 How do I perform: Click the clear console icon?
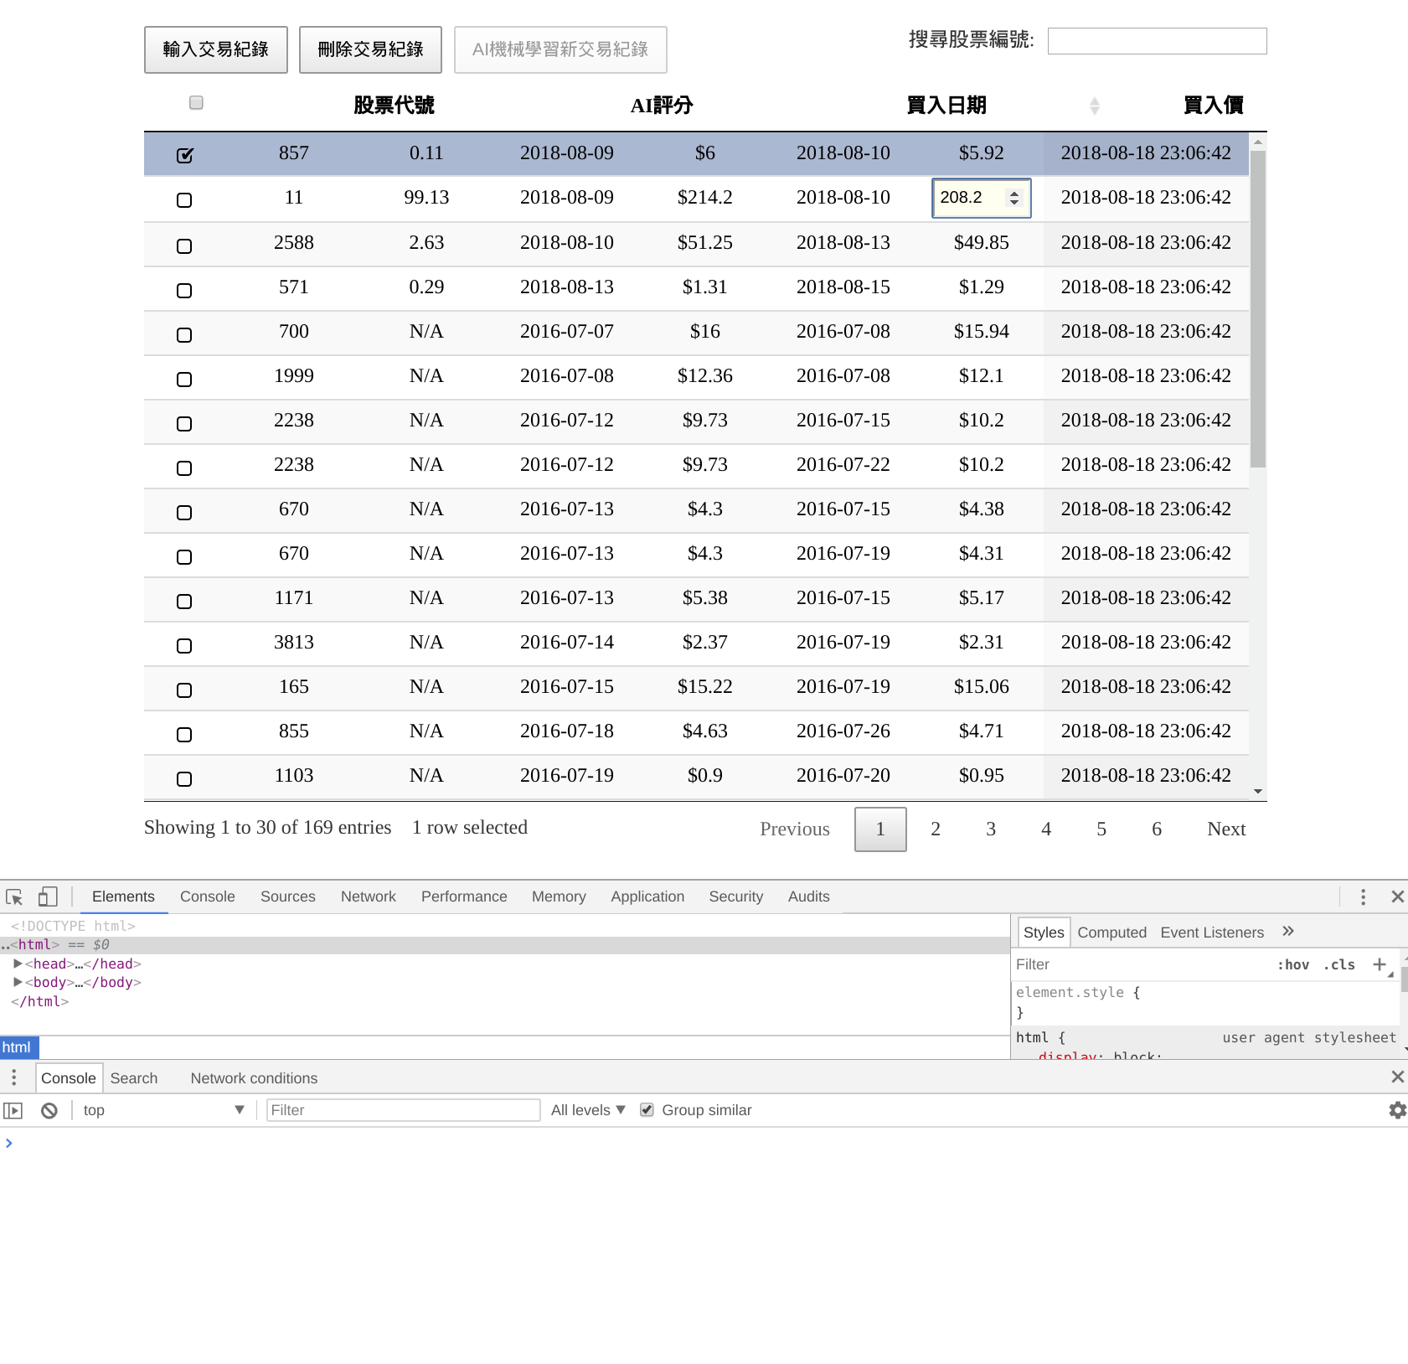49,1111
